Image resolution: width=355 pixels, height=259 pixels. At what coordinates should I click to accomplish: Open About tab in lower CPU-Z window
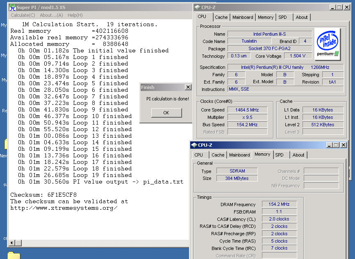(298, 155)
